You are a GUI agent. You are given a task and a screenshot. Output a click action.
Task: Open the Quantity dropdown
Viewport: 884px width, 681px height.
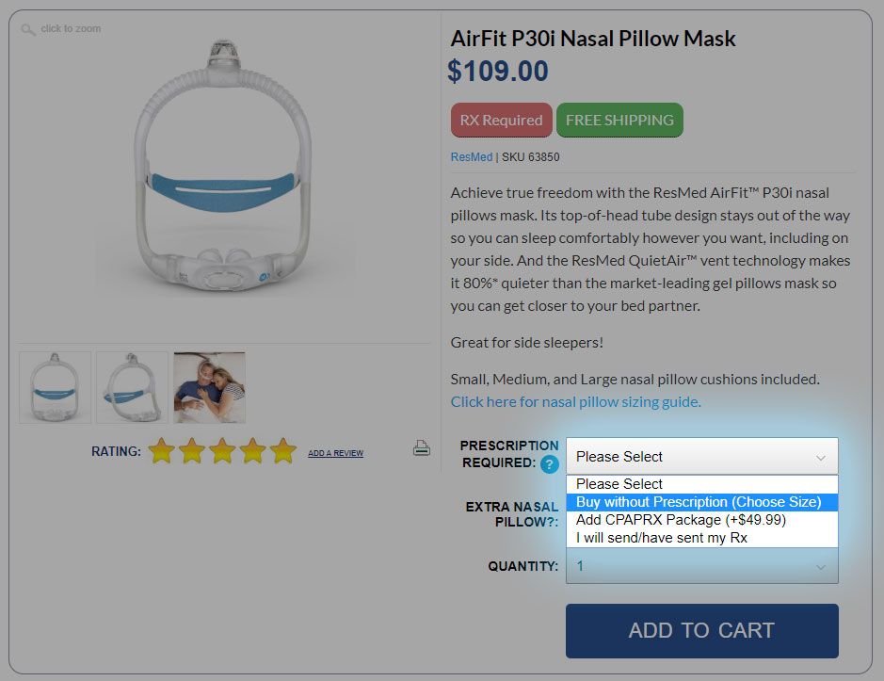tap(701, 566)
